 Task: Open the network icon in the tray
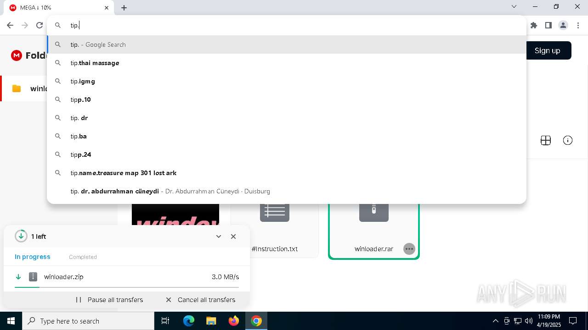pos(518,321)
